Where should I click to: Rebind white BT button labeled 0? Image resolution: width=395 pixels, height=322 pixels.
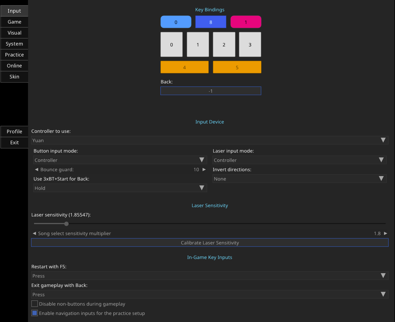172,44
